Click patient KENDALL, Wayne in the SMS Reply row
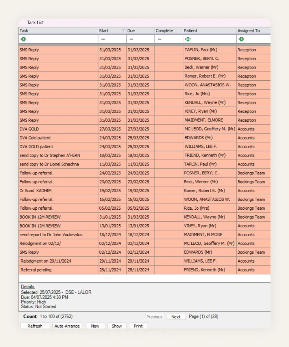 (210, 103)
